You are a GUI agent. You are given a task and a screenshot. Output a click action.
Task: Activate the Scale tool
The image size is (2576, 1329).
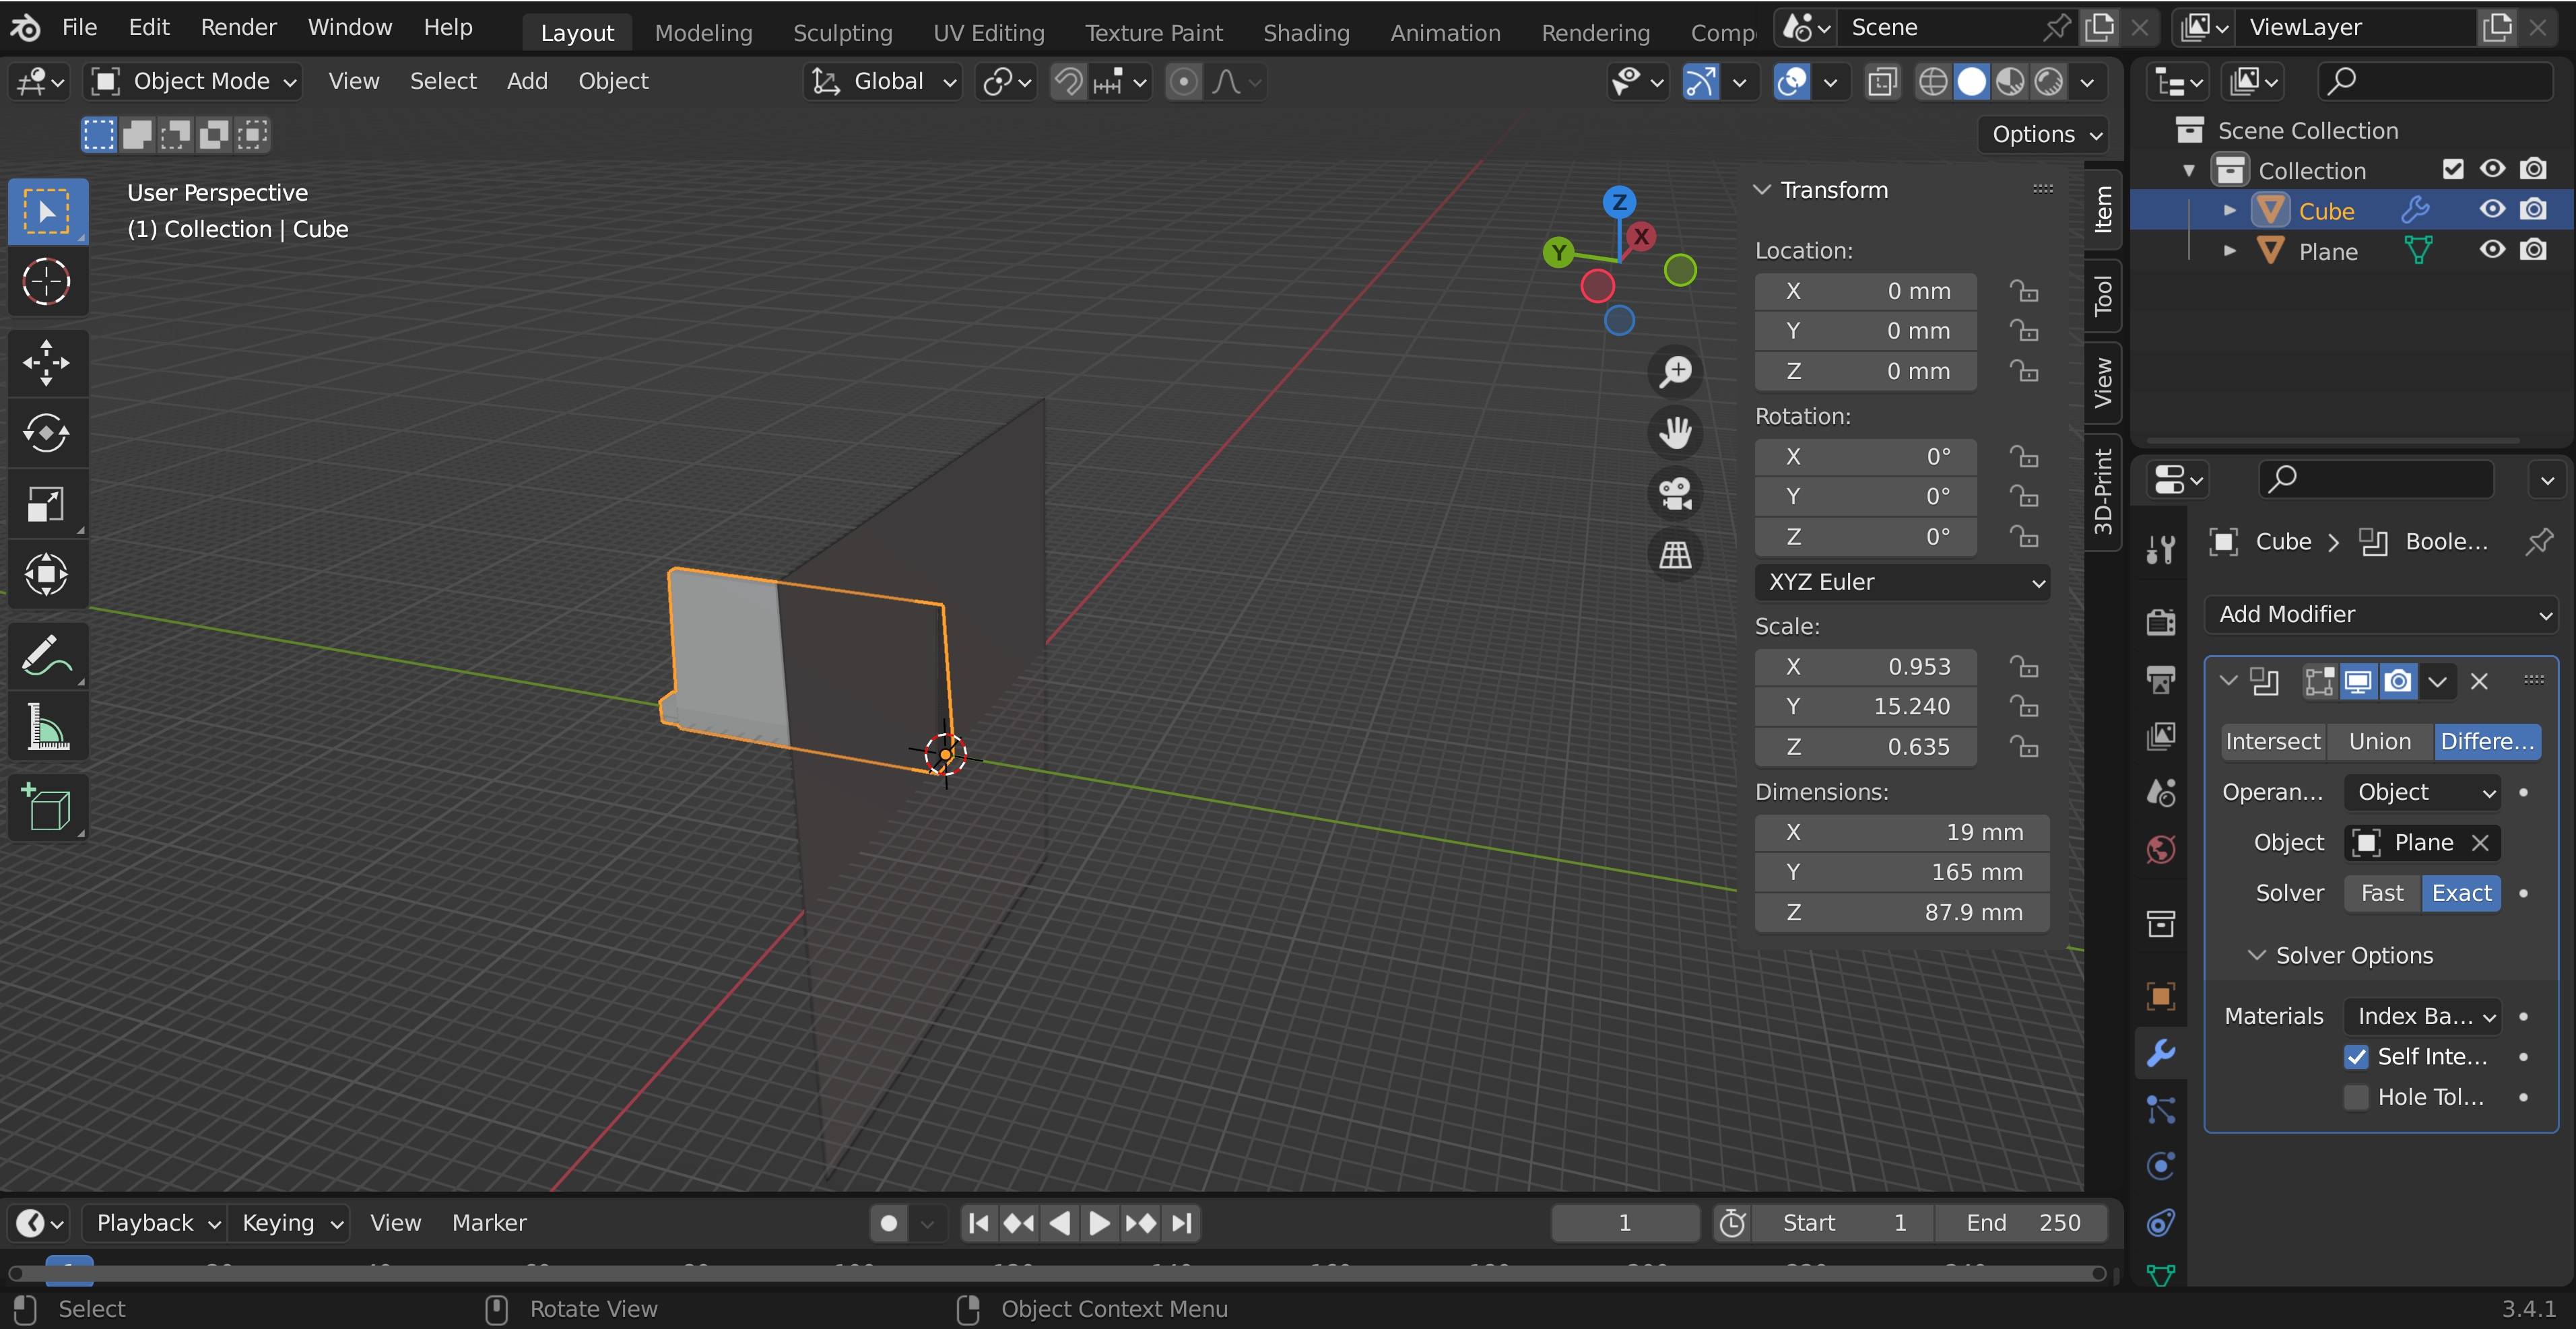click(x=46, y=504)
